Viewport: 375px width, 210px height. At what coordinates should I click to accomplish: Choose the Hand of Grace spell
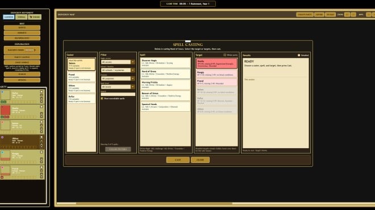coord(165,74)
